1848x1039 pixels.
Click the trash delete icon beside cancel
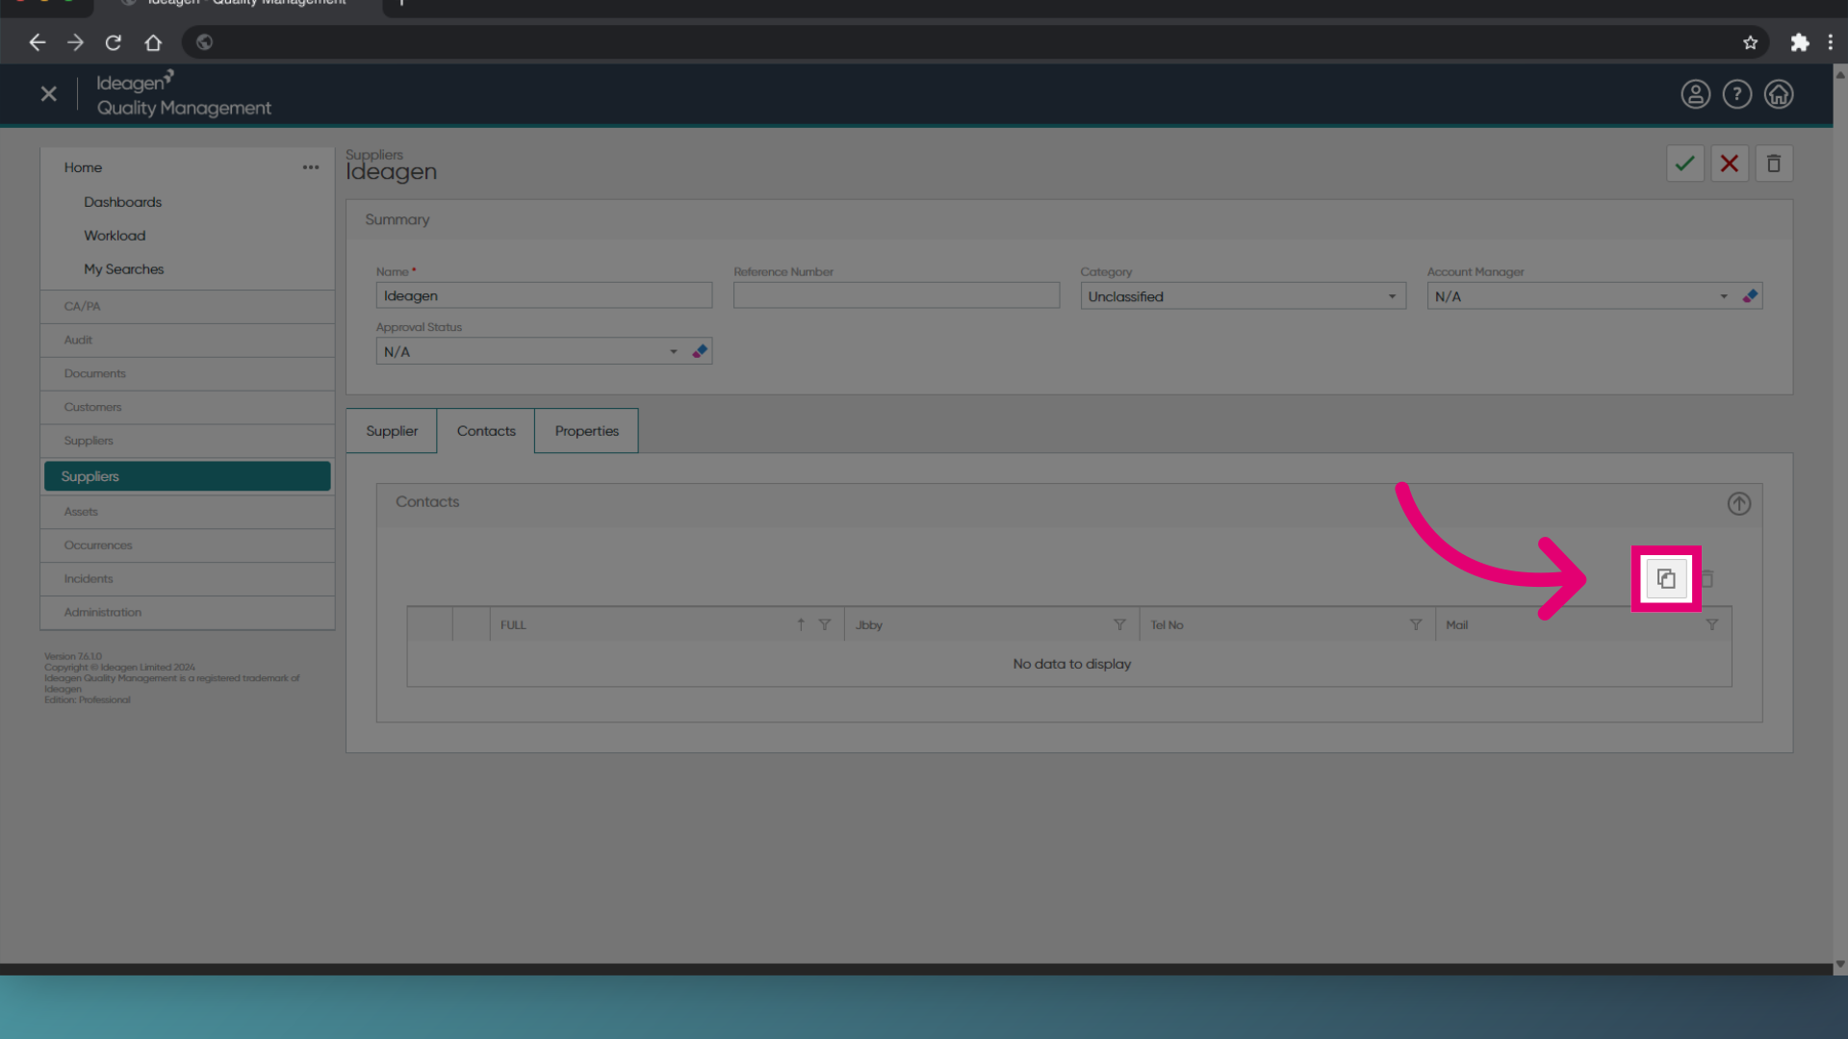[1774, 164]
